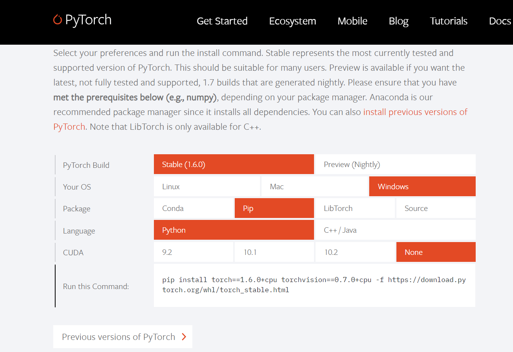513x352 pixels.
Task: Choose Linux as your OS
Action: pos(207,186)
